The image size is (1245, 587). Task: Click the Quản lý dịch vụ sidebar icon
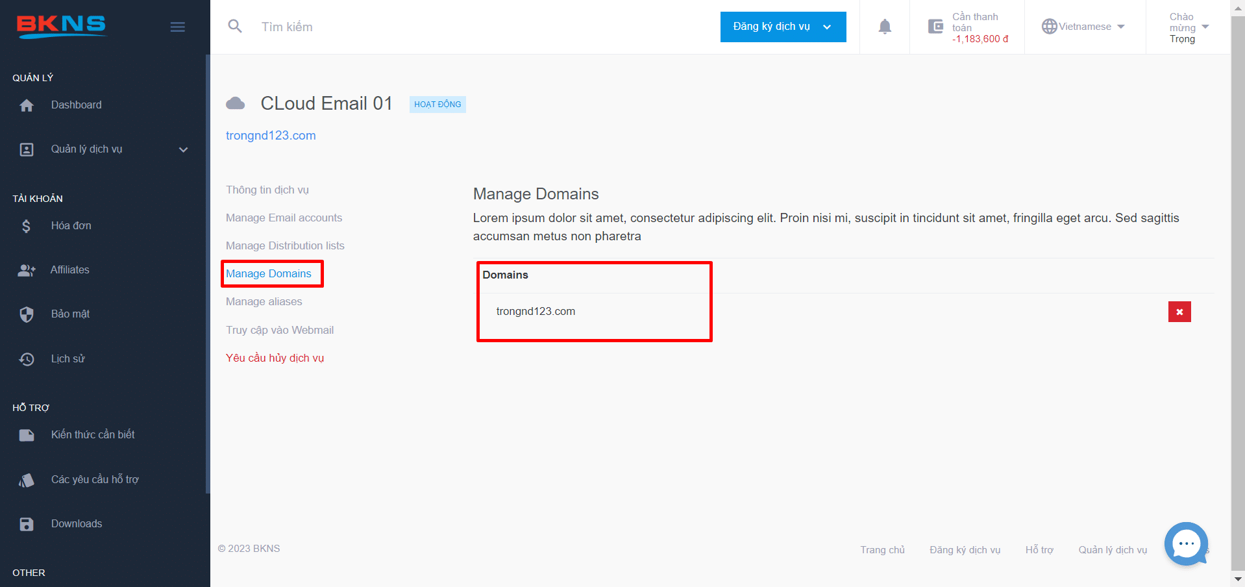[27, 149]
